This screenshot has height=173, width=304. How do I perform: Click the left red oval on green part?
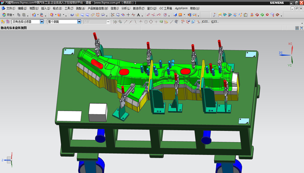(x=97, y=64)
